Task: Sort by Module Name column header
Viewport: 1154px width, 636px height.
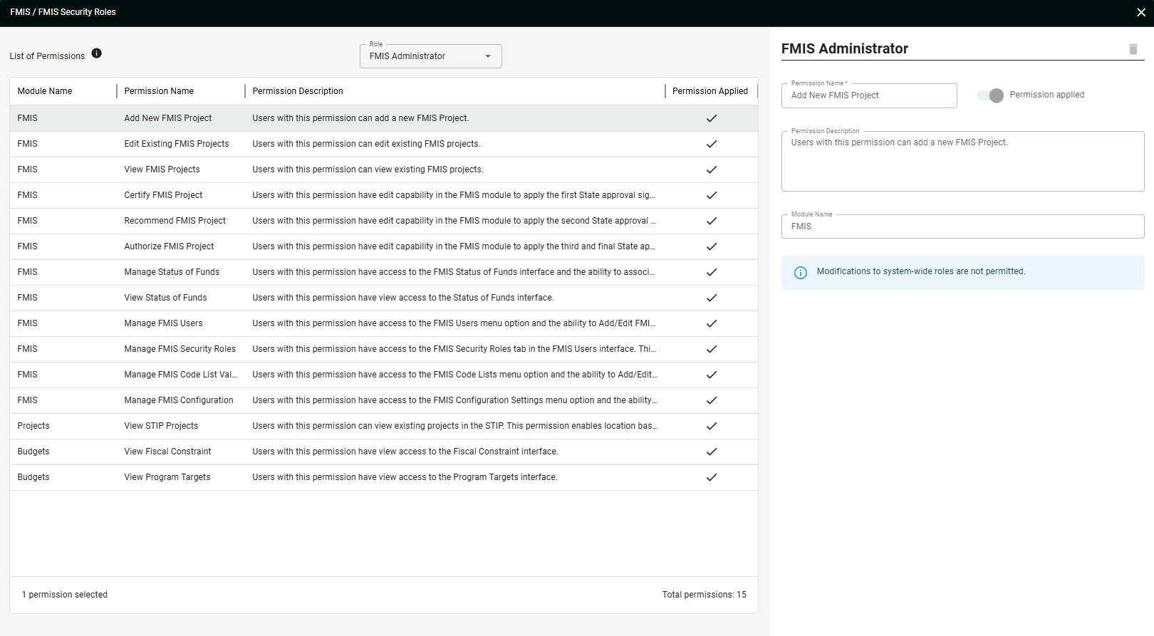Action: (45, 91)
